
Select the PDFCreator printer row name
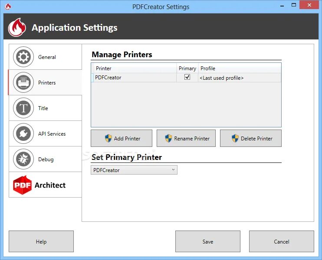pos(108,78)
